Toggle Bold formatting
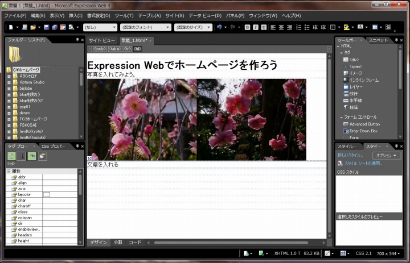The image size is (410, 263). click(x=247, y=27)
